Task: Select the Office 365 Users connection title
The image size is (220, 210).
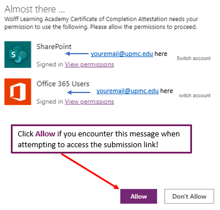Action: coord(63,84)
